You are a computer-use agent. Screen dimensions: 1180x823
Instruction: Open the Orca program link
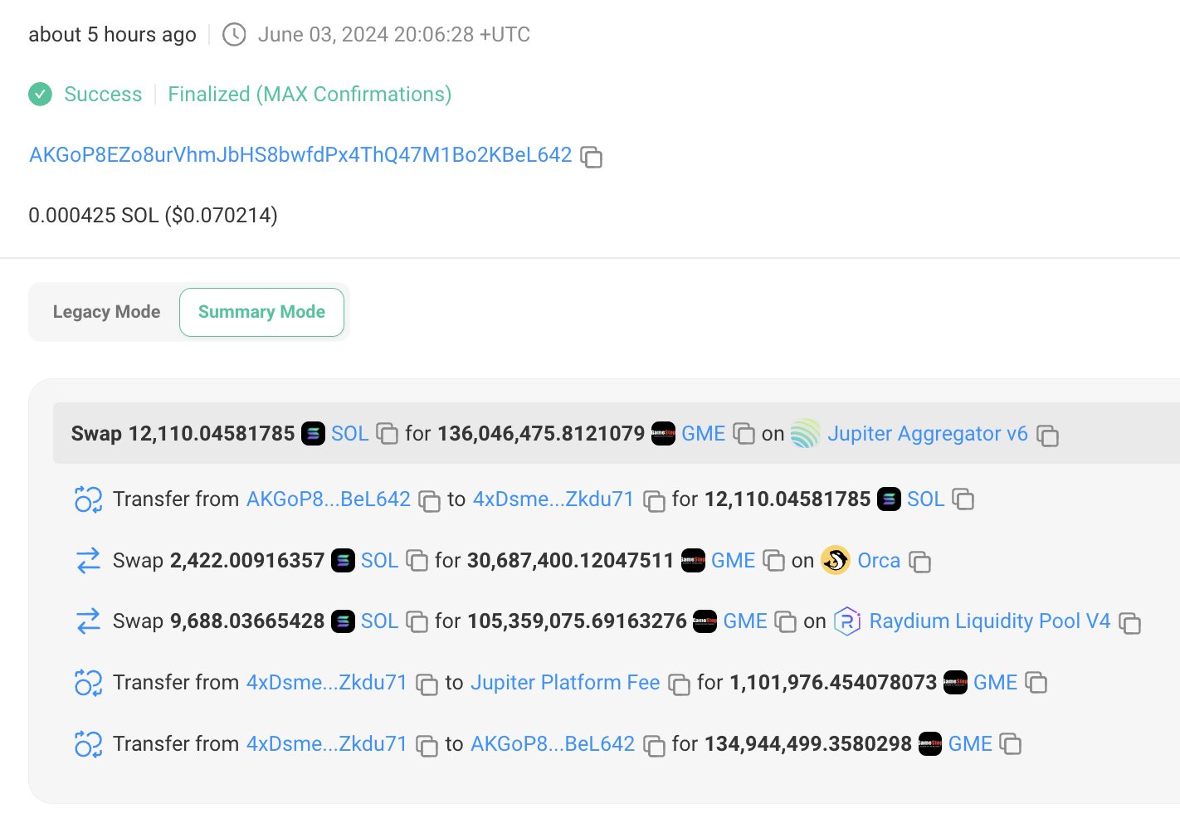point(879,561)
